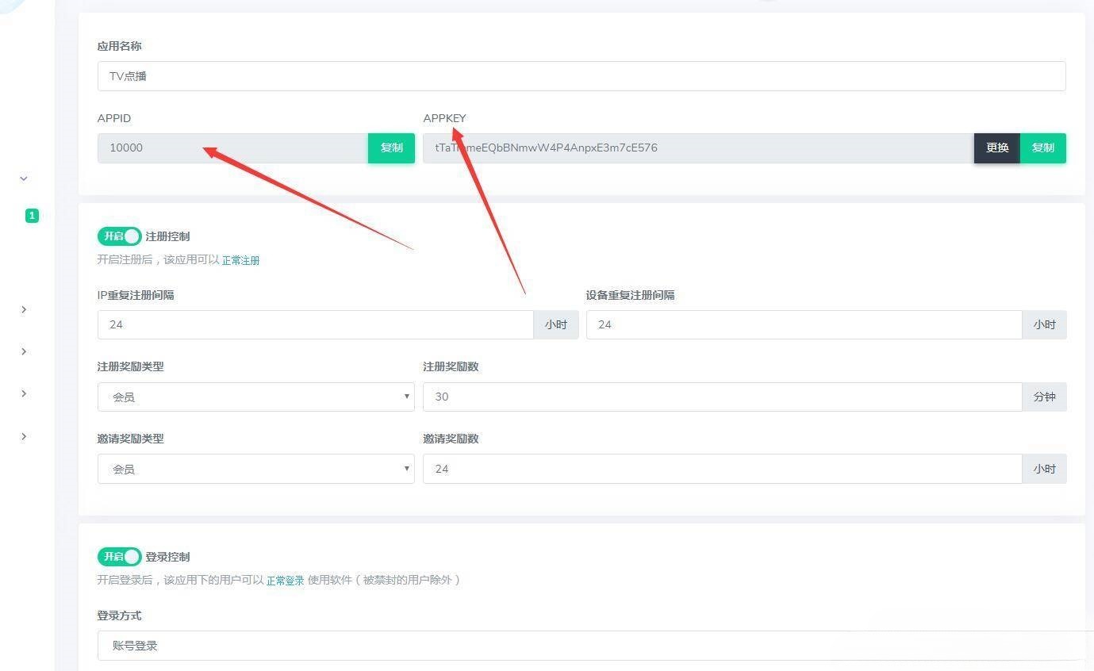
Task: Collapse the expanded sidebar menu chevron
Action: 24,178
